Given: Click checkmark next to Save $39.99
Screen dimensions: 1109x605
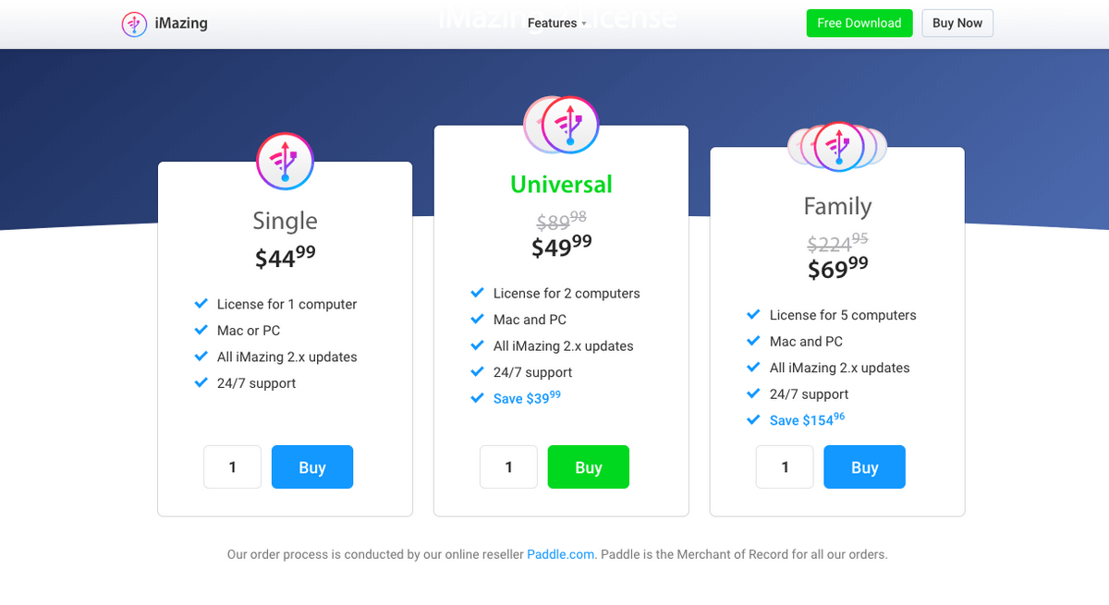Looking at the screenshot, I should [477, 398].
